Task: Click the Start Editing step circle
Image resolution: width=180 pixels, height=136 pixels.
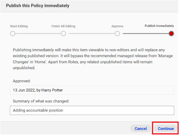Action: point(13,34)
